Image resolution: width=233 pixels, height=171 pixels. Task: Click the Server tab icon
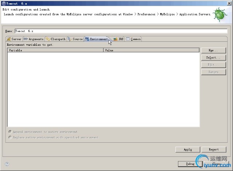[9, 39]
